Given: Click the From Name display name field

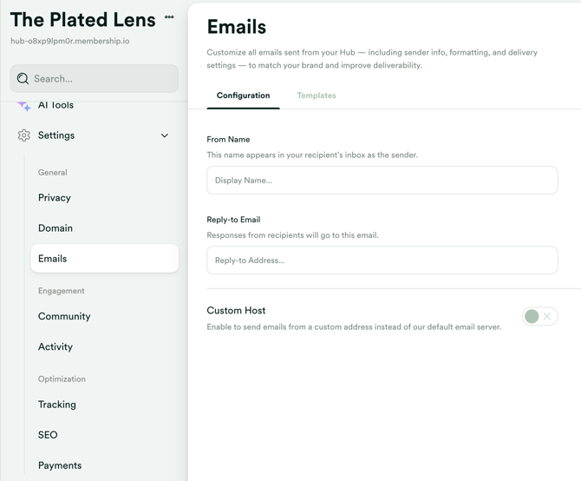Looking at the screenshot, I should pyautogui.click(x=382, y=181).
